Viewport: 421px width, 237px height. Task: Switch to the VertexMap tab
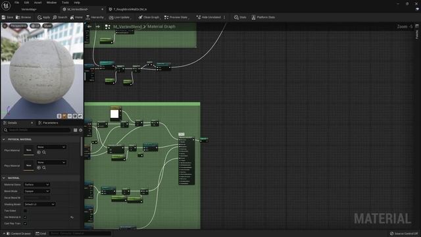click(29, 9)
